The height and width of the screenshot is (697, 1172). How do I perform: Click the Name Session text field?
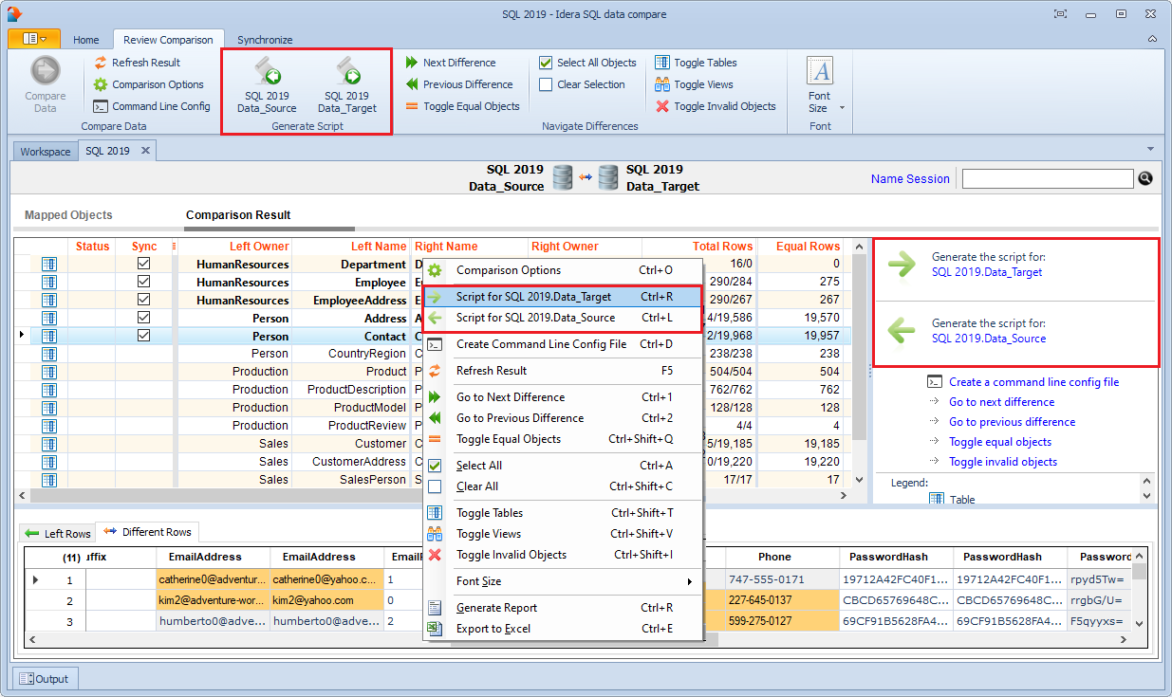tap(1047, 179)
